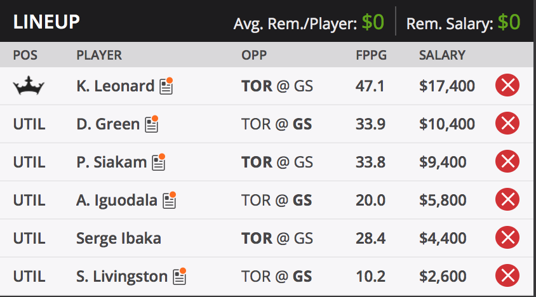Image resolution: width=536 pixels, height=297 pixels.
Task: Open D. Green's player news icon
Action: coord(152,124)
